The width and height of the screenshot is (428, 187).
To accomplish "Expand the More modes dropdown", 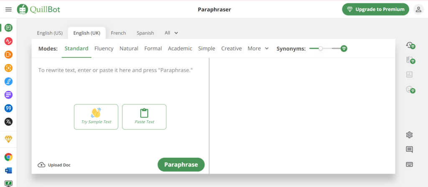I will [x=257, y=48].
